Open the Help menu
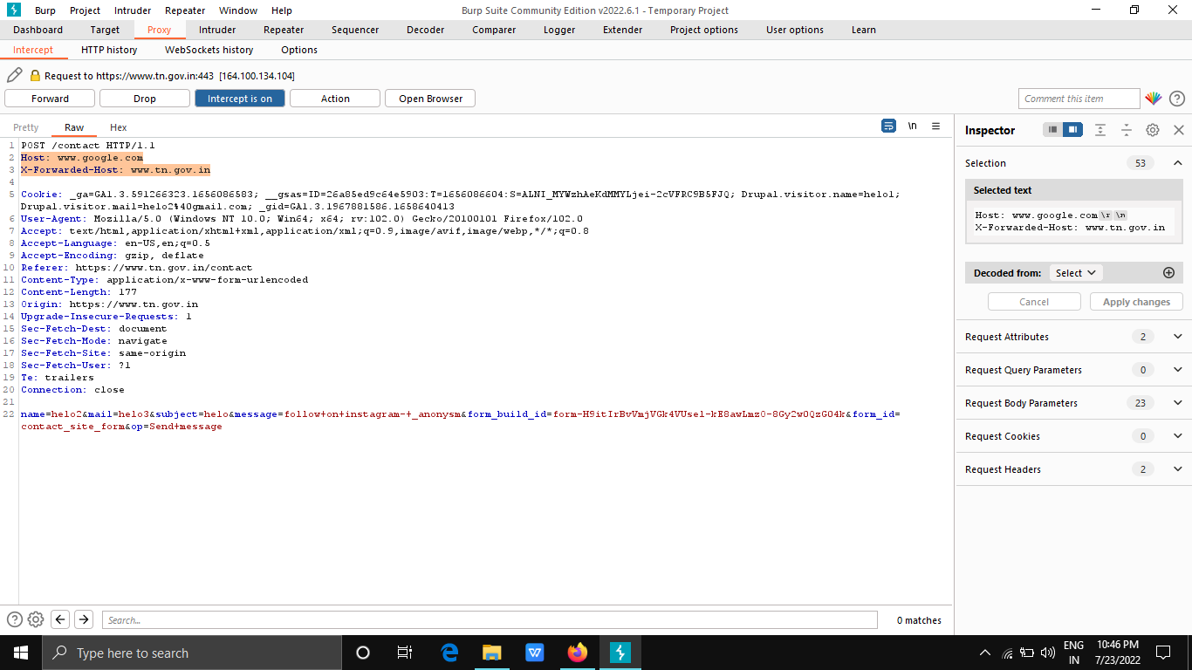This screenshot has width=1192, height=670. tap(282, 10)
